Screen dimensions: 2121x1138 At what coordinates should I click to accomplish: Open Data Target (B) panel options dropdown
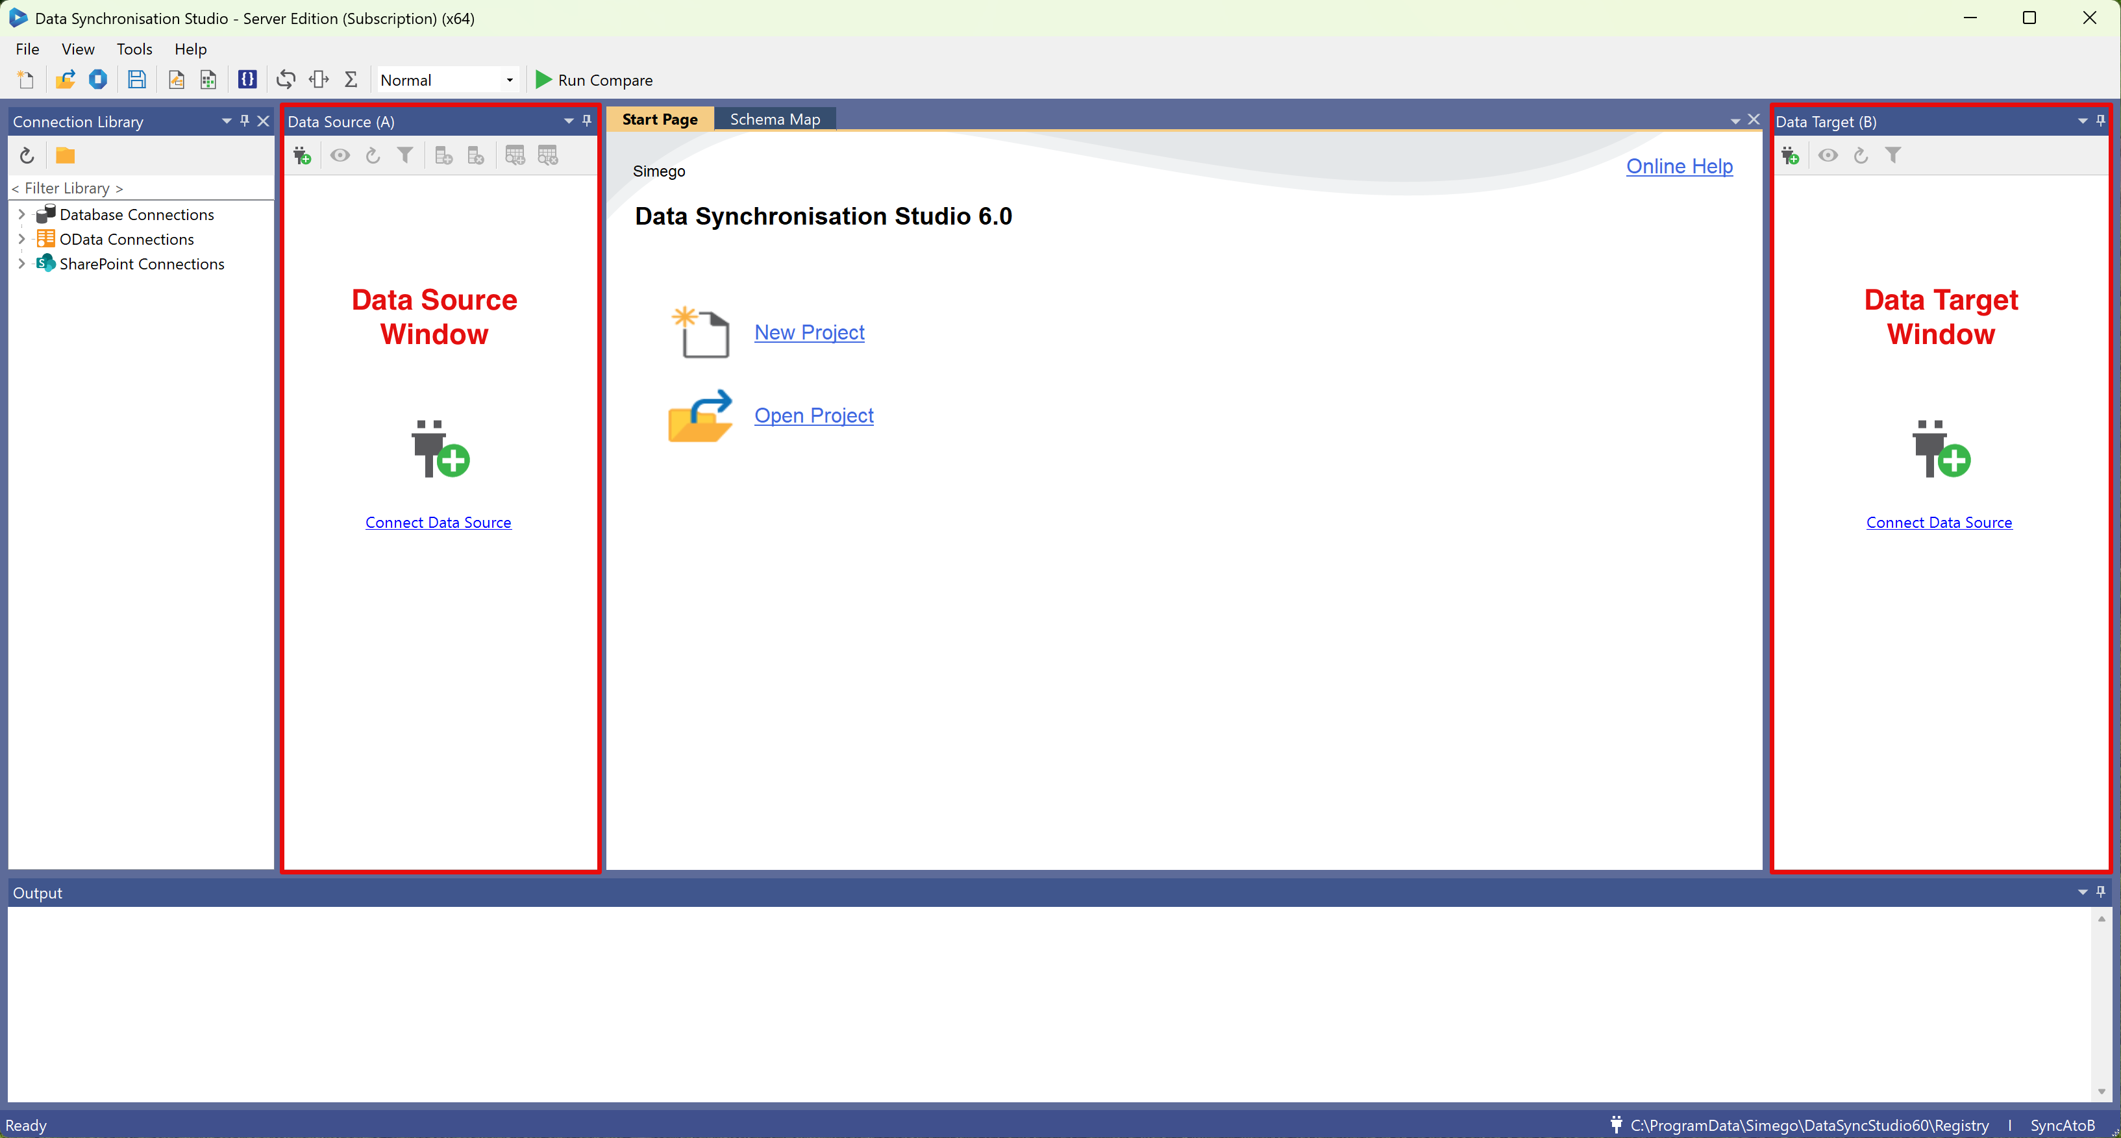(2083, 121)
